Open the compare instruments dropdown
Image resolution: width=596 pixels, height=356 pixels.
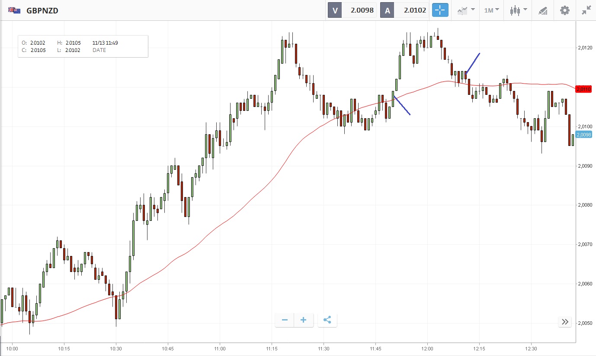pos(466,10)
